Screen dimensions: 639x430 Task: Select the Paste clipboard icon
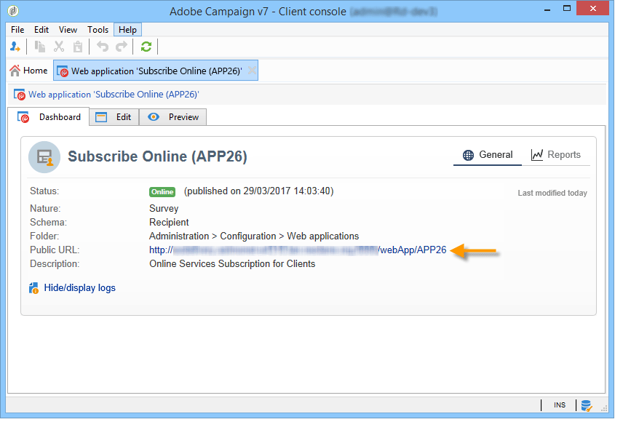click(x=77, y=46)
